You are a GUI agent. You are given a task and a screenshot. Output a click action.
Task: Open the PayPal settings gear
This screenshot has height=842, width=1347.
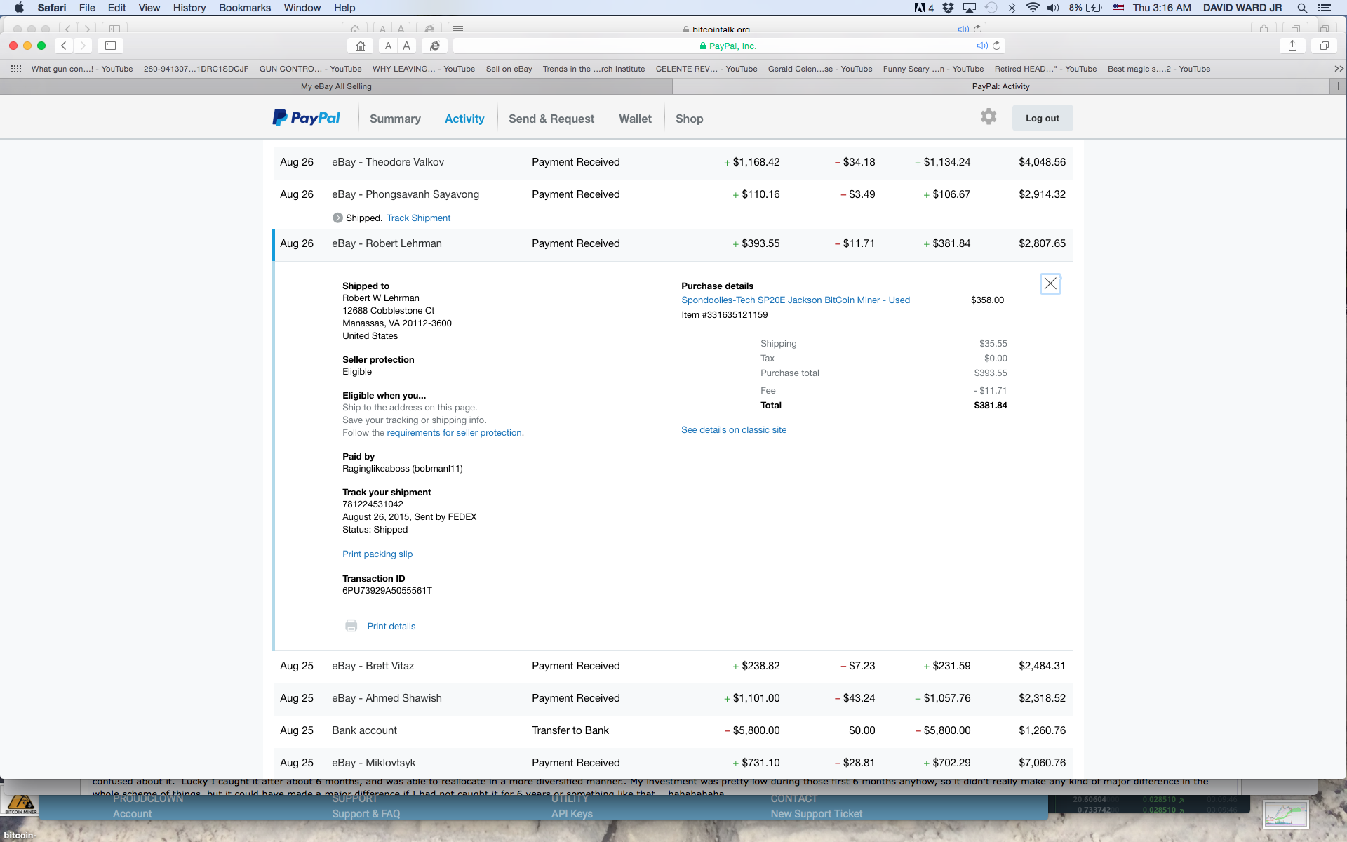point(989,116)
